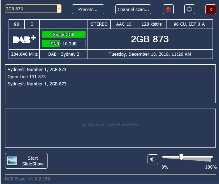
Task: Select the Open Line 131 873 text line
Action: point(27,77)
